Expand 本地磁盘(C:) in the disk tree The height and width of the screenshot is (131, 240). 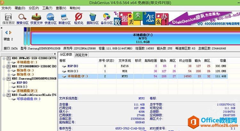(x=8, y=62)
